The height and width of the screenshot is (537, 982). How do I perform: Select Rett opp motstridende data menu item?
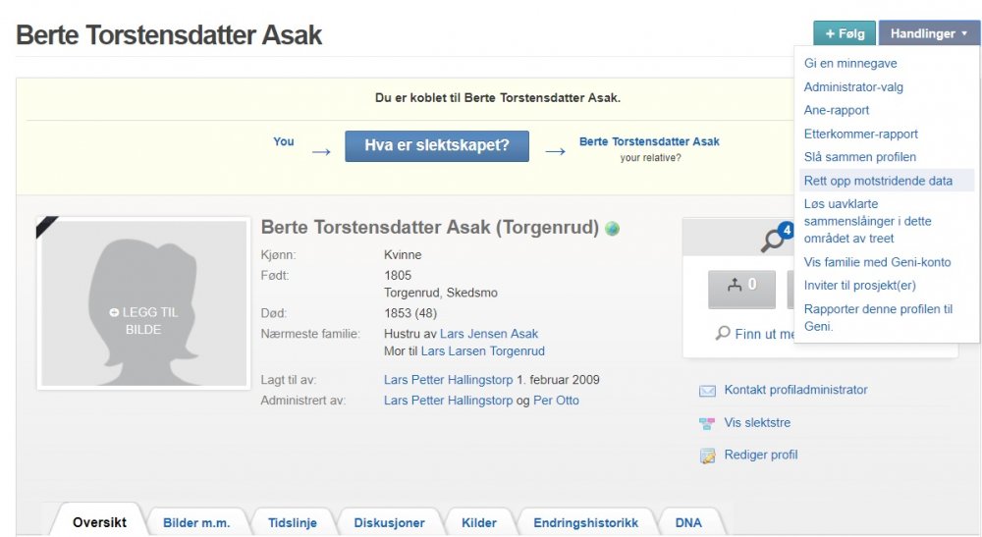878,181
